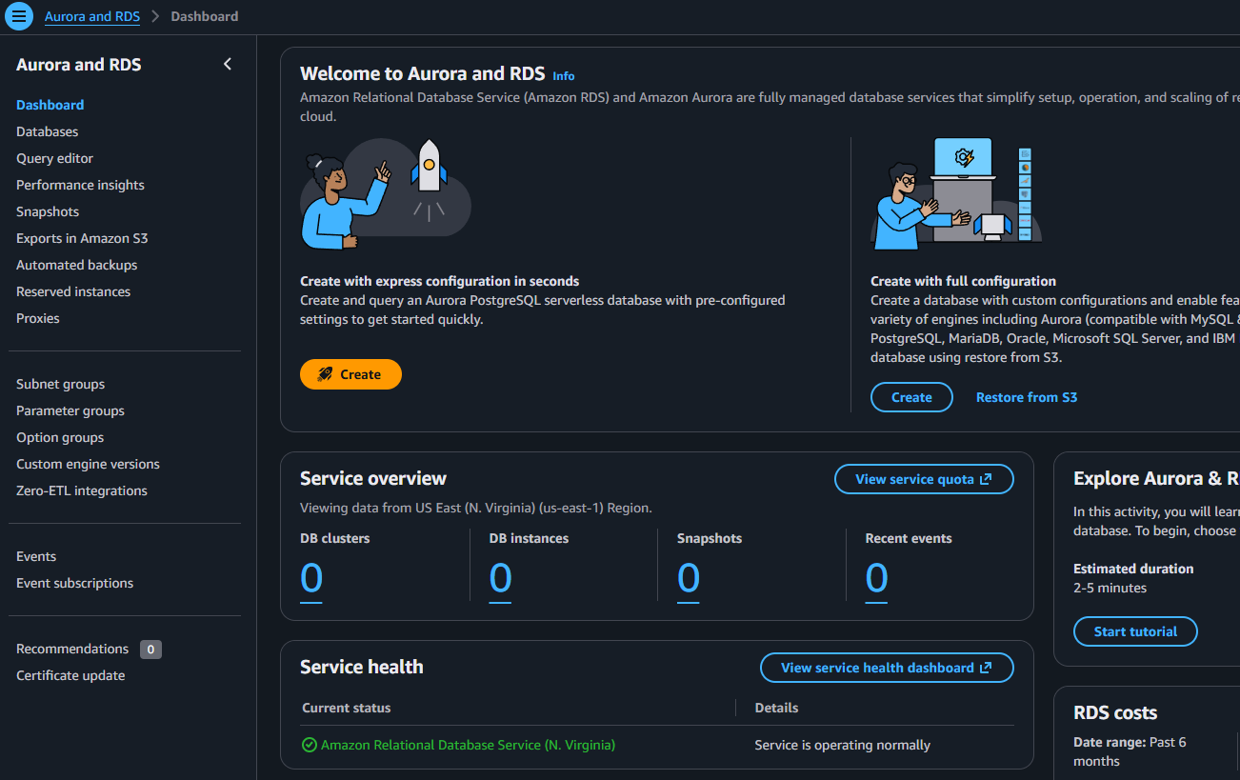Open Custom engine versions
Image resolution: width=1240 pixels, height=780 pixels.
(x=88, y=464)
